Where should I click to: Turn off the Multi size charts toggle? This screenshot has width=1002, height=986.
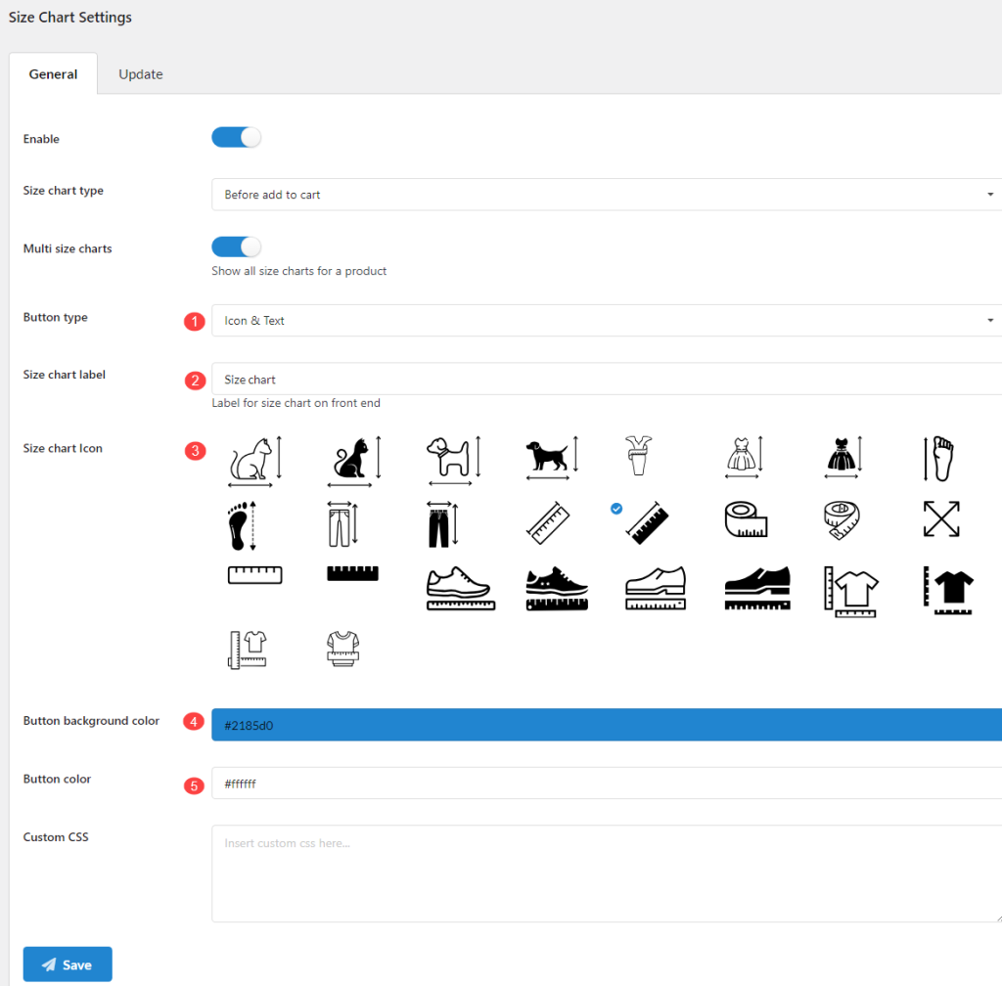[235, 246]
